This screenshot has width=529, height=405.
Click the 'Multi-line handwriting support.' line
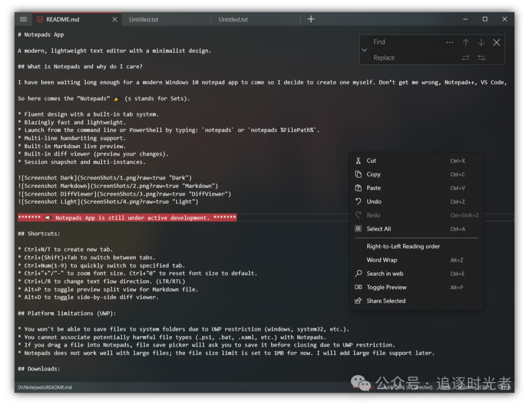72,138
